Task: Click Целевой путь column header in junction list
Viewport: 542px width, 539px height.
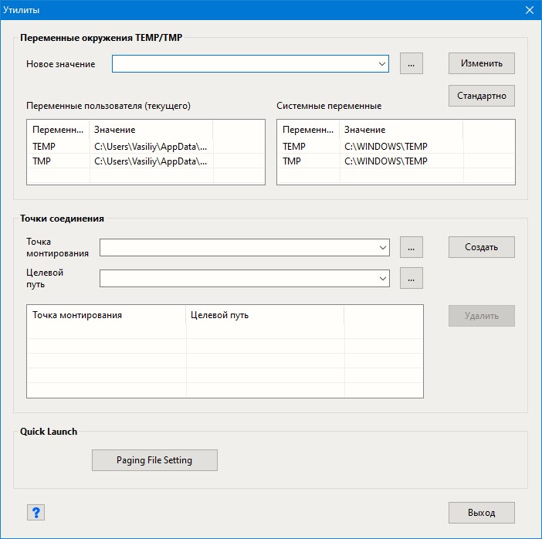Action: pos(265,315)
